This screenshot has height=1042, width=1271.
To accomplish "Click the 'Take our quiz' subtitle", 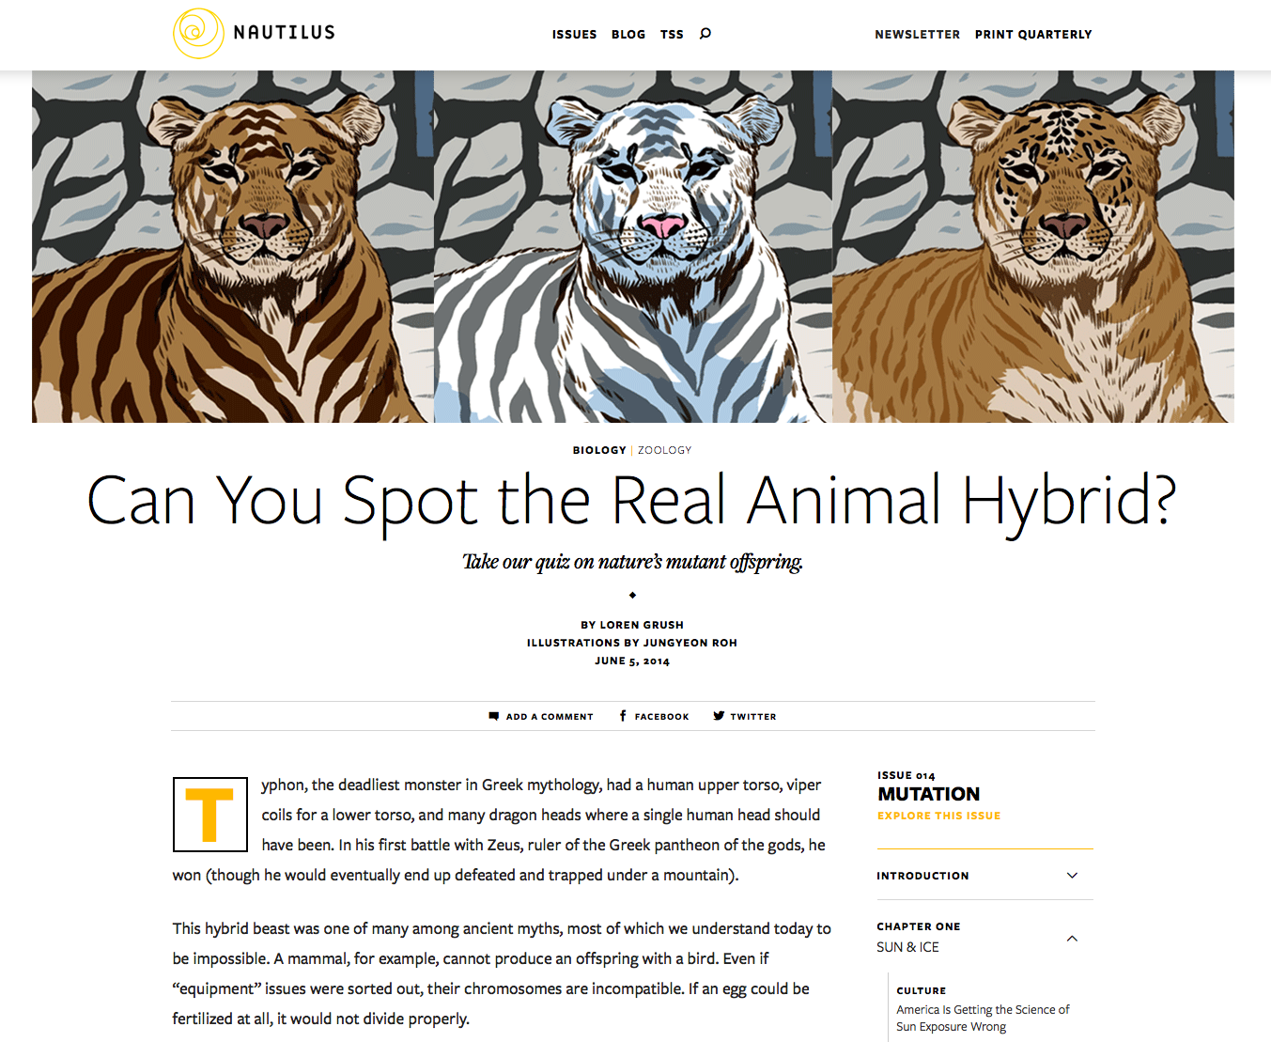I will pos(632,562).
